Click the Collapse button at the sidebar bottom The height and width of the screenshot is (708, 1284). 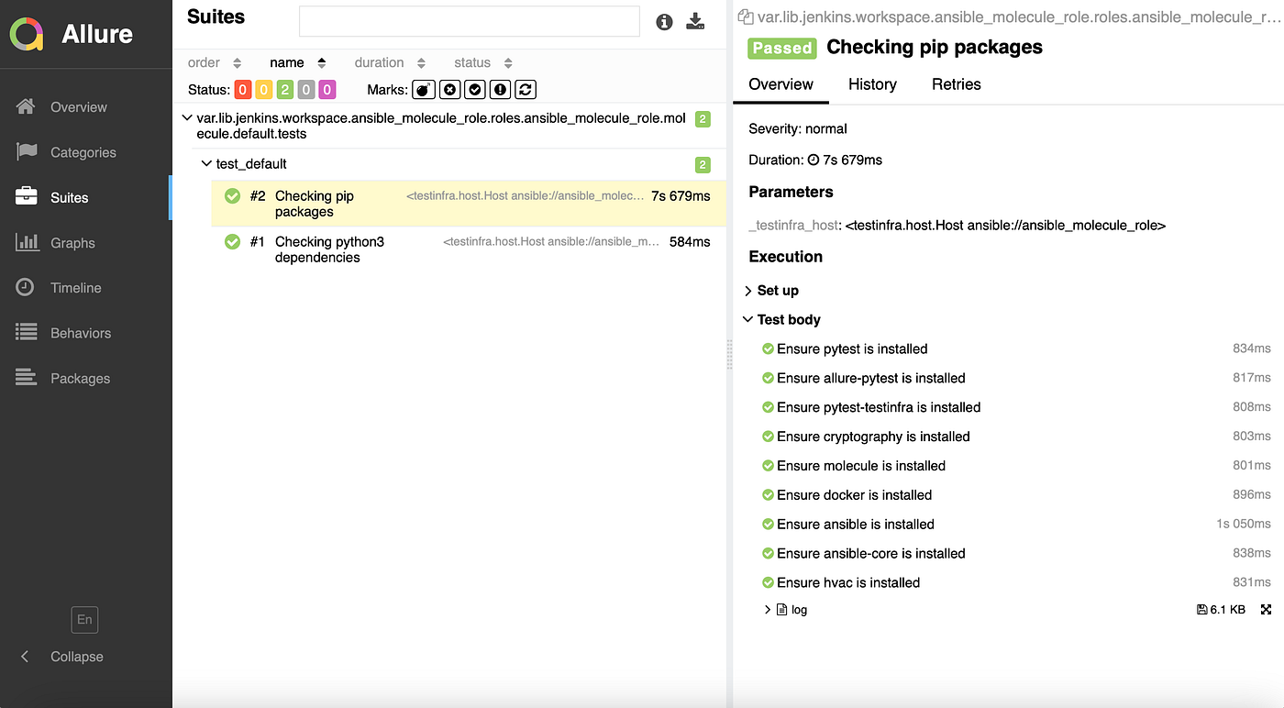(64, 657)
